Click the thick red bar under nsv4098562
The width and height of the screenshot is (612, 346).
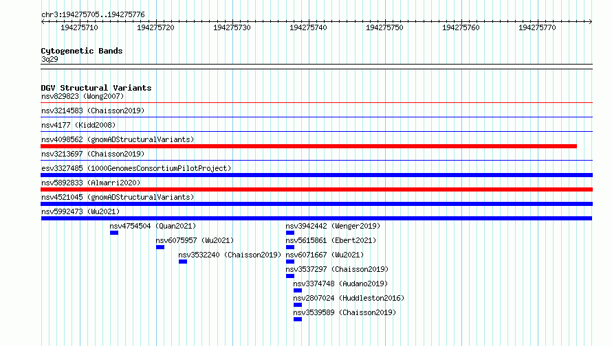(309, 146)
